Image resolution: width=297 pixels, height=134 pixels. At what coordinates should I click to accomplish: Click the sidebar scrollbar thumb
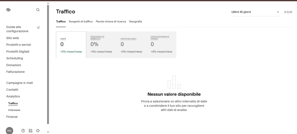(x=48, y=64)
